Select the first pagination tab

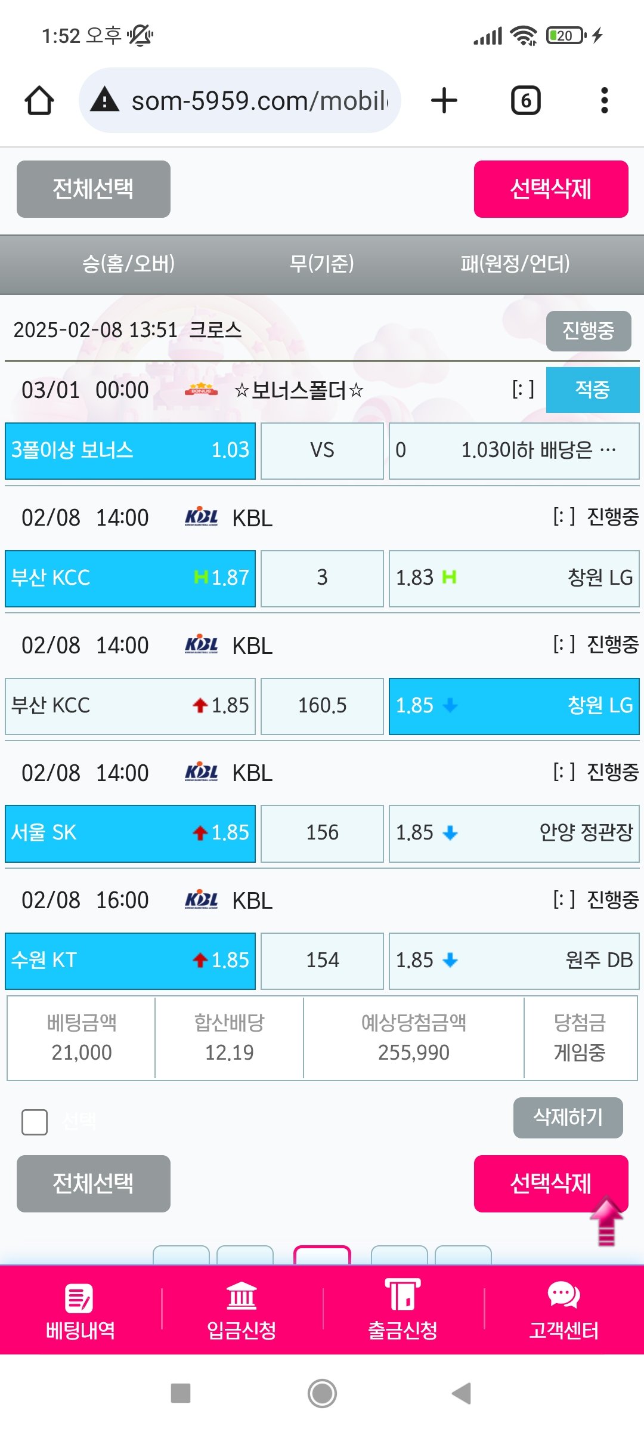click(181, 1255)
